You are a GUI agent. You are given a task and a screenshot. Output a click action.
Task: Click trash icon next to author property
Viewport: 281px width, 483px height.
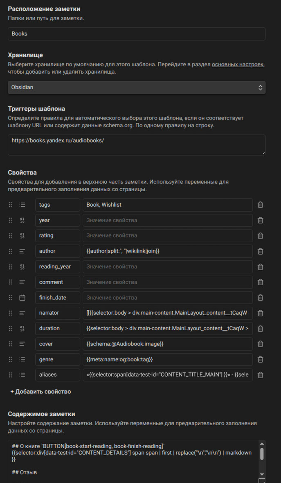[260, 251]
